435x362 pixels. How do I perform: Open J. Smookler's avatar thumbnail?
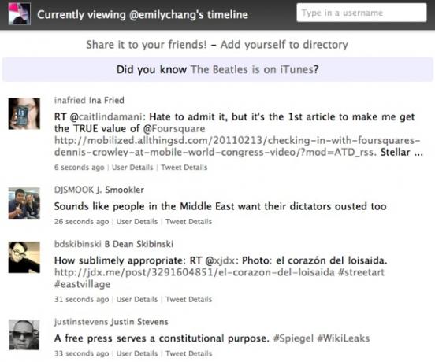click(x=24, y=203)
